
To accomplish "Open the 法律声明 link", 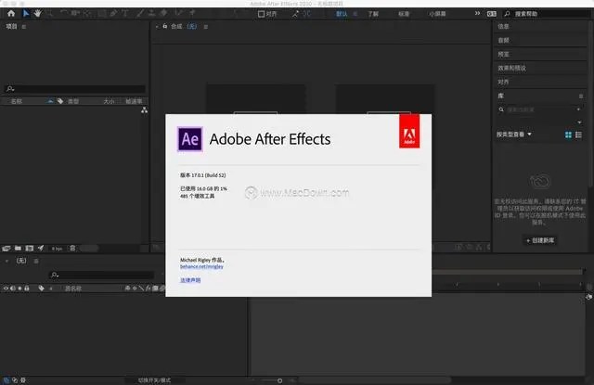I will 190,280.
